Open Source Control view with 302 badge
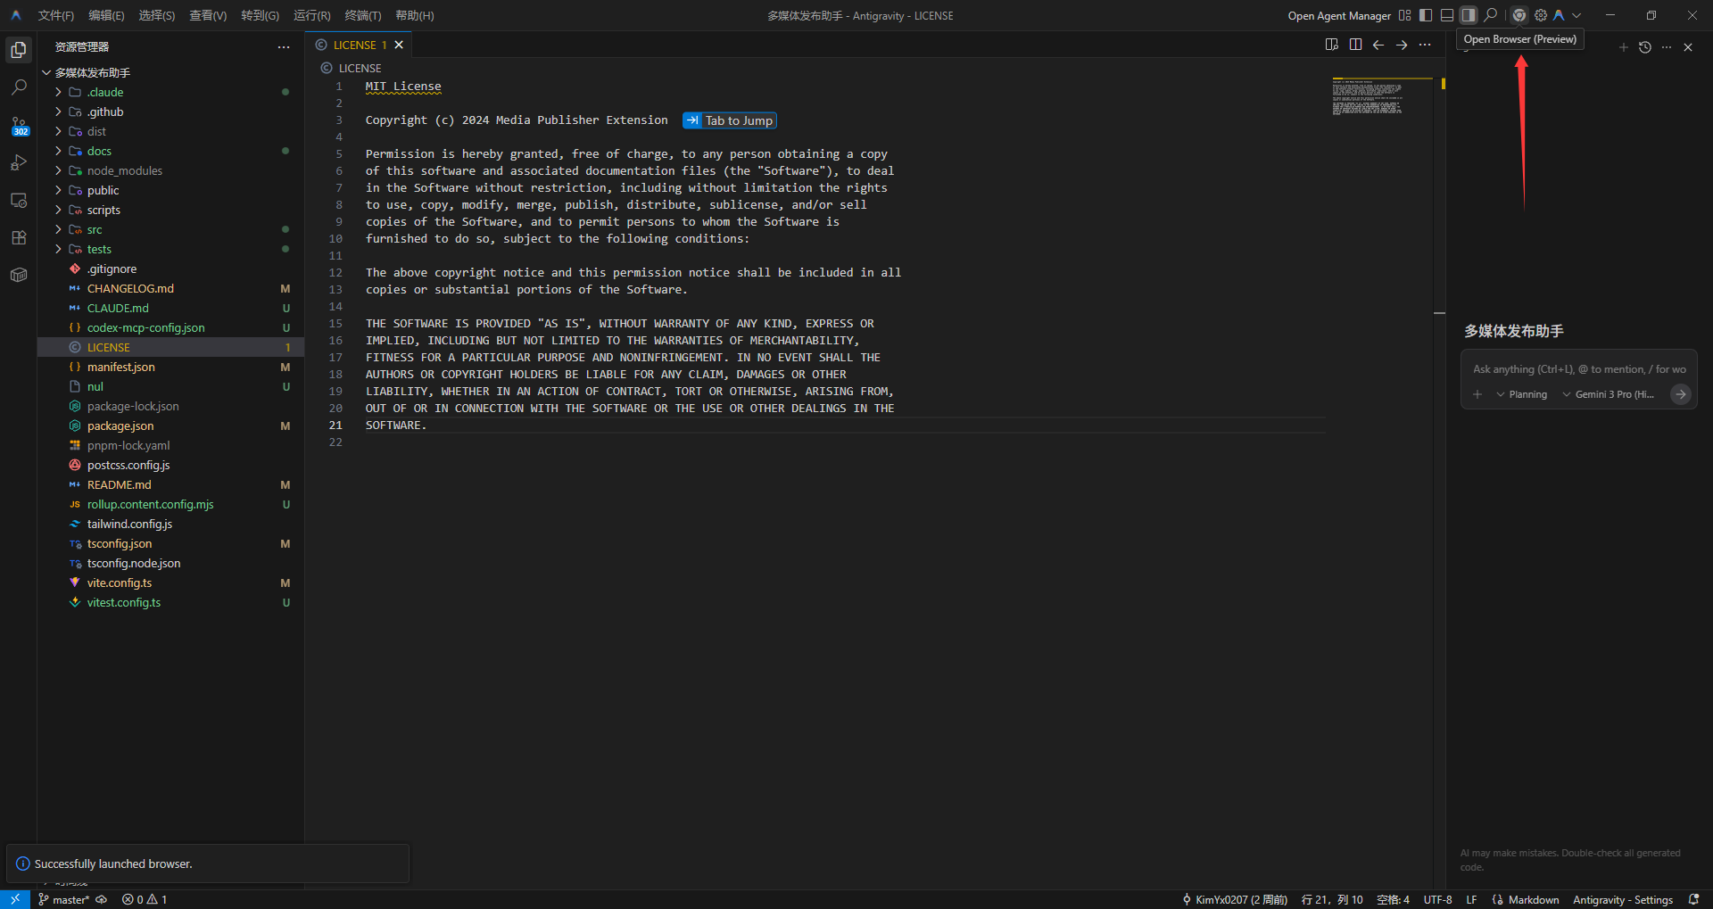1713x909 pixels. [19, 126]
